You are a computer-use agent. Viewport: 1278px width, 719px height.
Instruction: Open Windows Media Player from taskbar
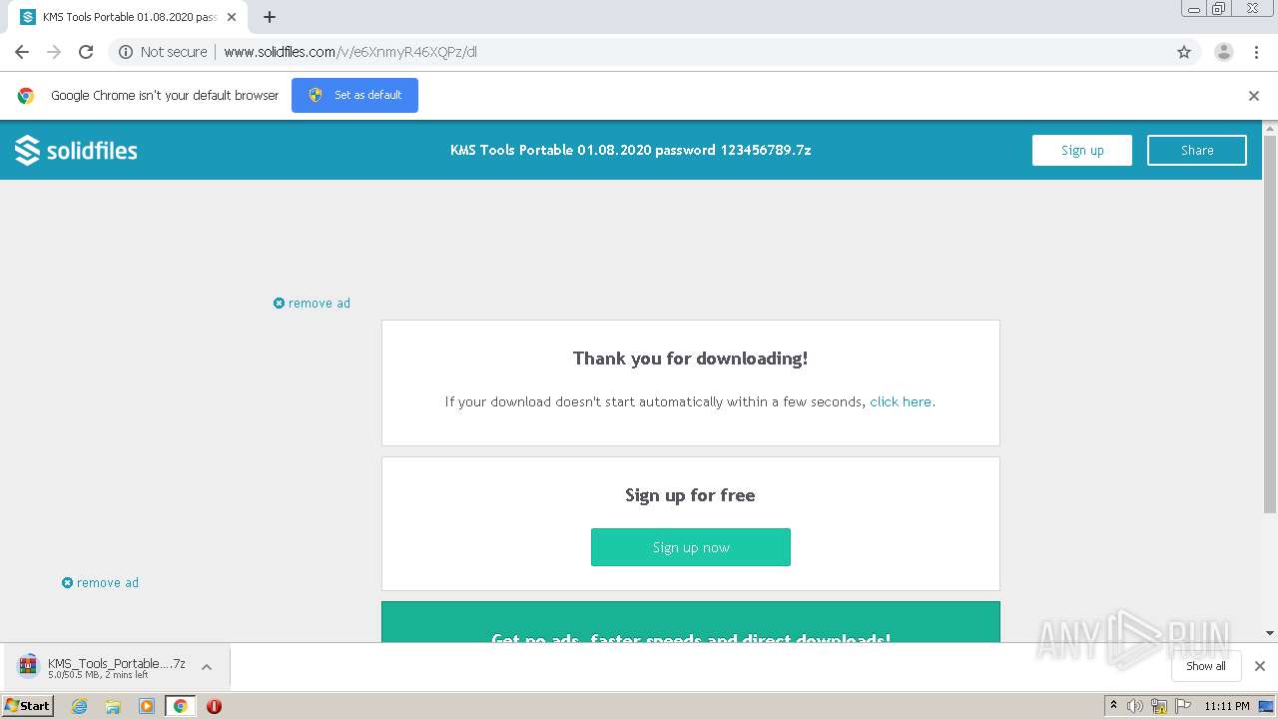[147, 706]
